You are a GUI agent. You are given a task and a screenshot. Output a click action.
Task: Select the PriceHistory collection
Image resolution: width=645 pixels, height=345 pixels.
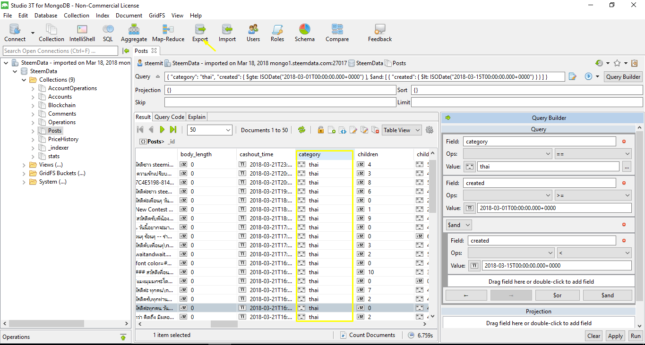coord(63,139)
